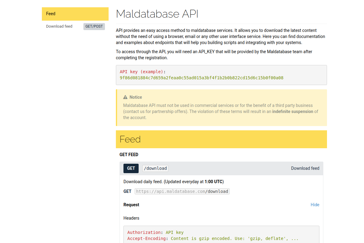This screenshot has width=364, height=243.
Task: Click the GET/POST badge in sidebar
Action: click(94, 26)
